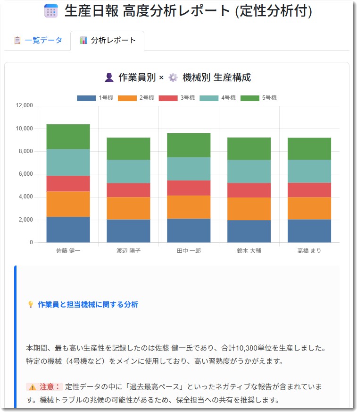Toggle 2号機 legend orange swatch
The image size is (357, 412).
[127, 98]
